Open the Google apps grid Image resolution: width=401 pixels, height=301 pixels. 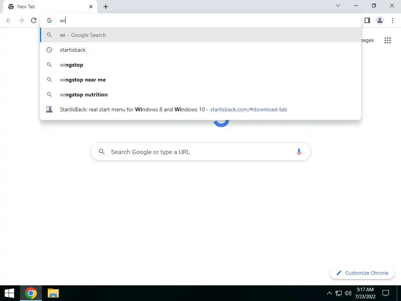coord(388,40)
